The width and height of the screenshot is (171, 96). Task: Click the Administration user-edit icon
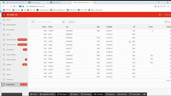pos(4,25)
